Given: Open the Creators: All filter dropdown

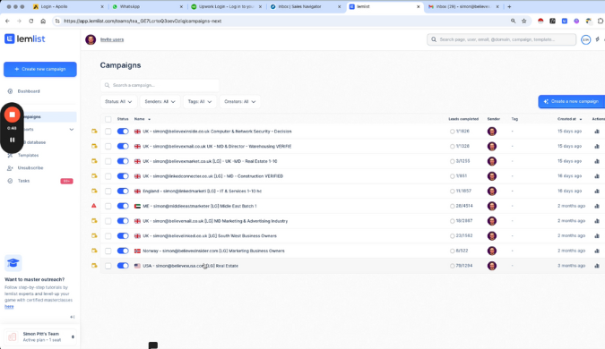Looking at the screenshot, I should (240, 102).
